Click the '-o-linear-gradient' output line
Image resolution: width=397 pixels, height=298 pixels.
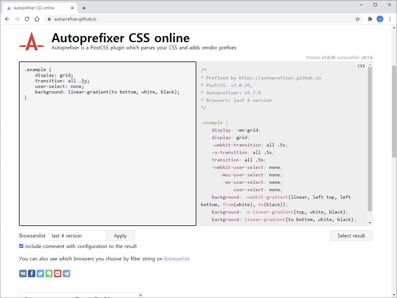[280, 212]
